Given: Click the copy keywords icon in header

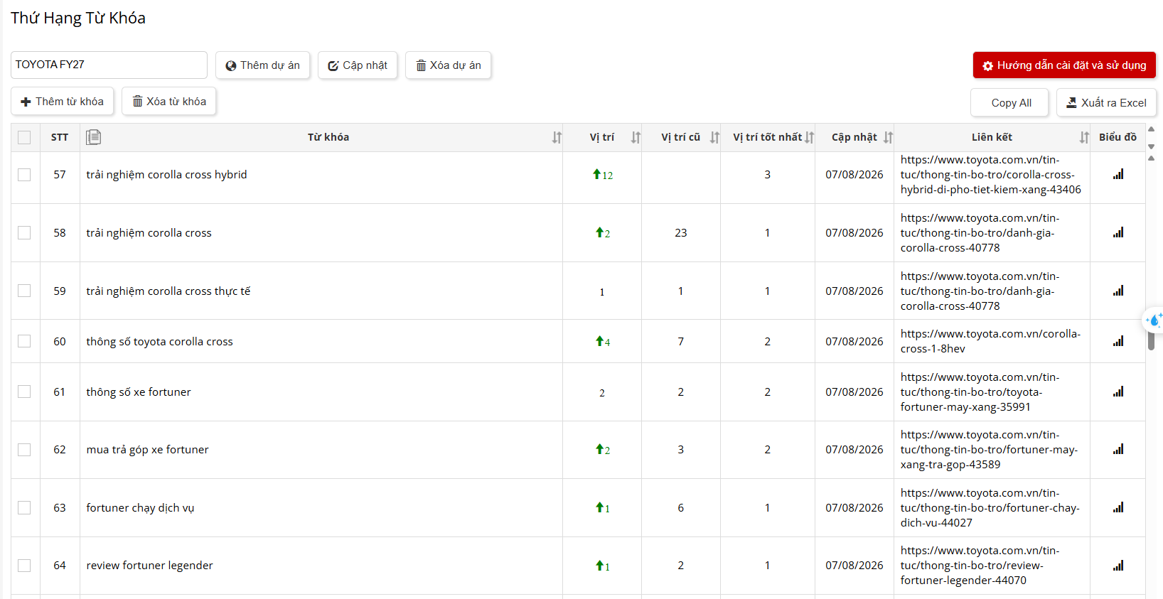Looking at the screenshot, I should point(93,137).
